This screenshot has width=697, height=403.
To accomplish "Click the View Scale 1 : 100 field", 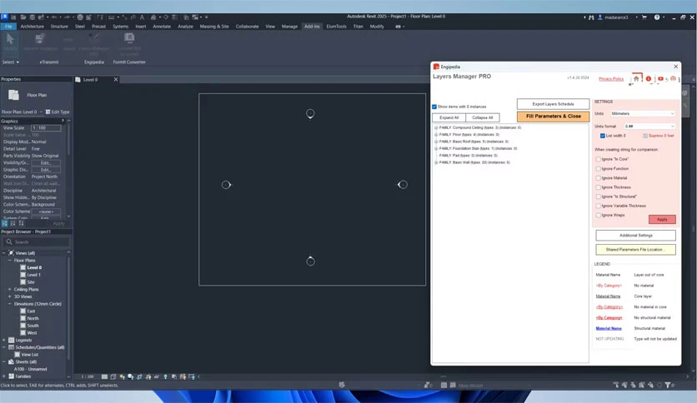I will pos(46,128).
